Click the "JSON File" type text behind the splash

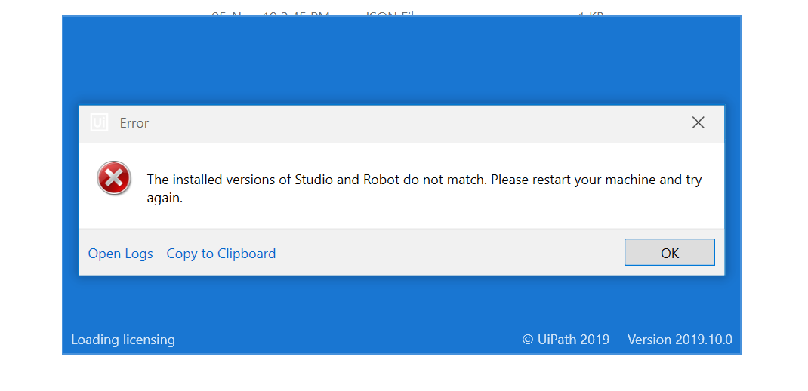click(390, 14)
